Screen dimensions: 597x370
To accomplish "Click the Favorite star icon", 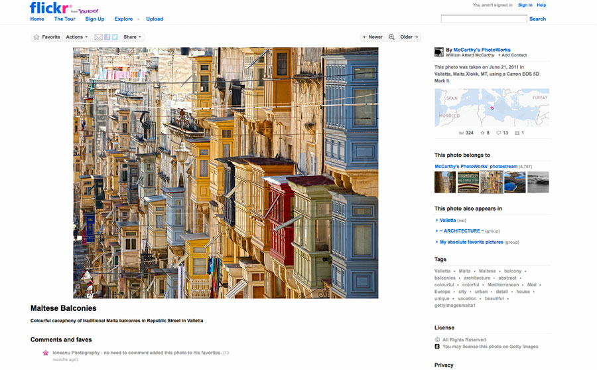I will (x=36, y=37).
